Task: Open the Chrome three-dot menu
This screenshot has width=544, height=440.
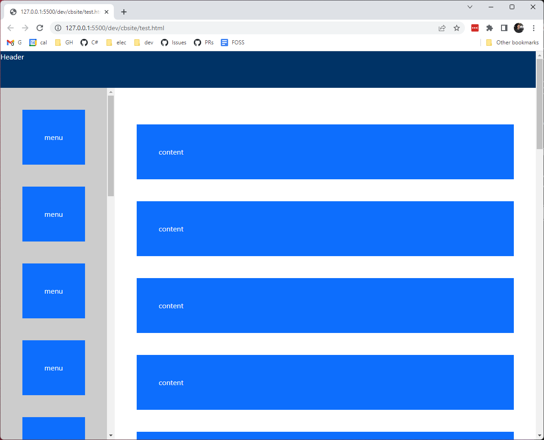Action: tap(533, 28)
